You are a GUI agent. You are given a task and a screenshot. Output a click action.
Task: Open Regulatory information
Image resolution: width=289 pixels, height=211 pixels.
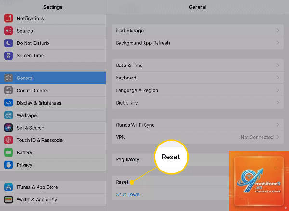171,159
